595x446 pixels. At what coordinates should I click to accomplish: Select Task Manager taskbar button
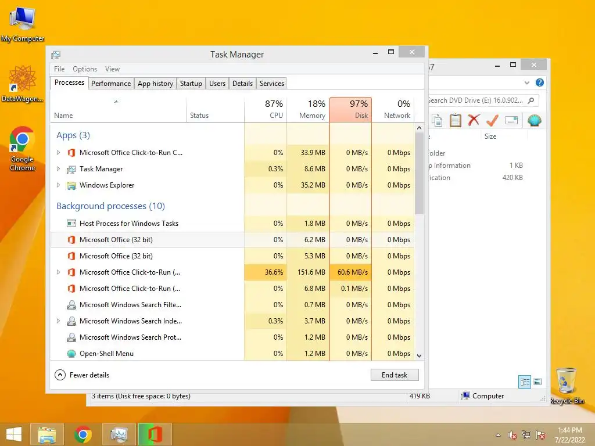(x=120, y=434)
